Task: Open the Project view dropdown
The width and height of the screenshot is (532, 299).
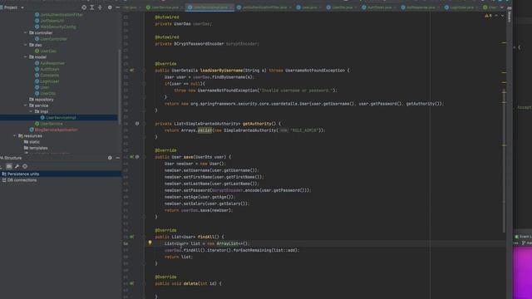Action: (22, 7)
